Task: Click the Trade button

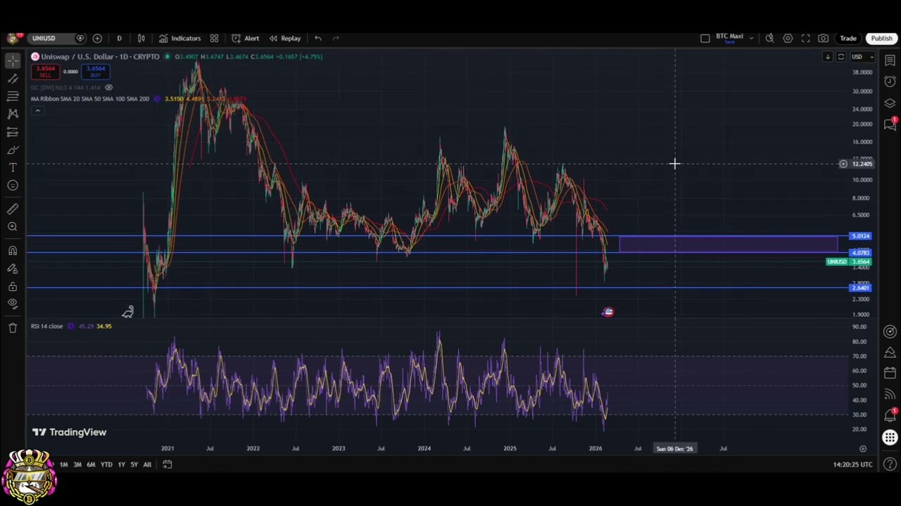Action: (x=848, y=38)
